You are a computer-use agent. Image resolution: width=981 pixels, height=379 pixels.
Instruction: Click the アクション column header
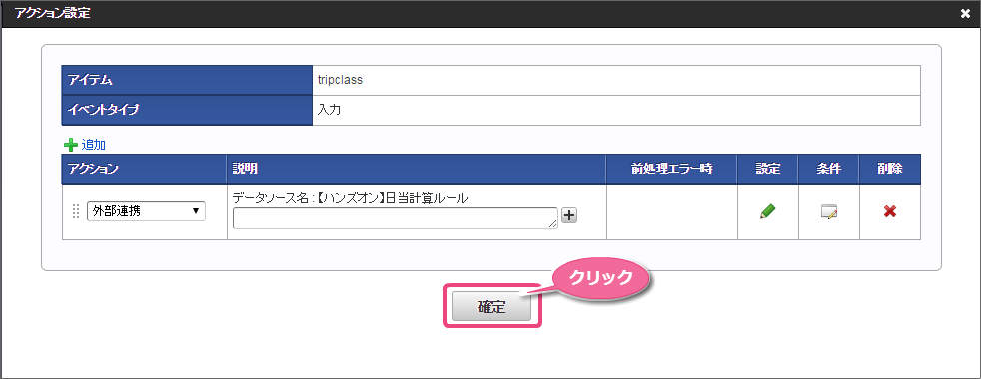tap(144, 169)
